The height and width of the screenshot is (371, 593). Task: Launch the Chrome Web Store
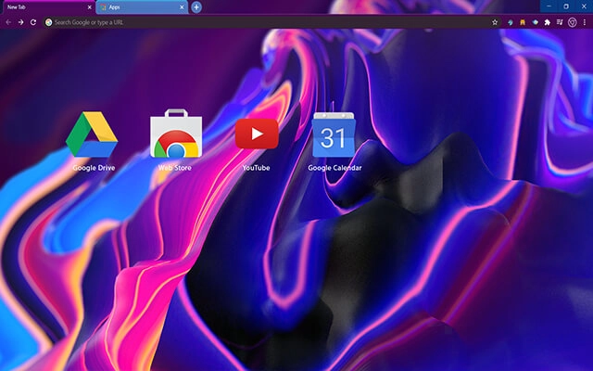point(176,134)
